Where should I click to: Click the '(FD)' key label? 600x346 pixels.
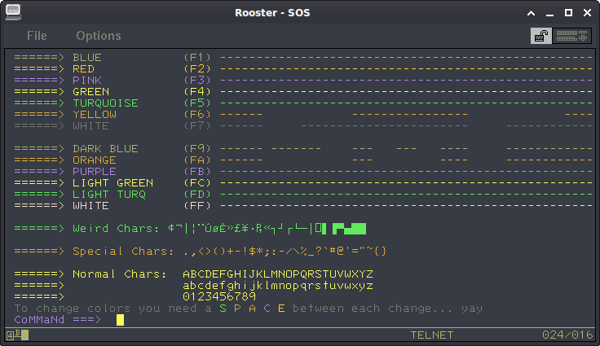(197, 195)
